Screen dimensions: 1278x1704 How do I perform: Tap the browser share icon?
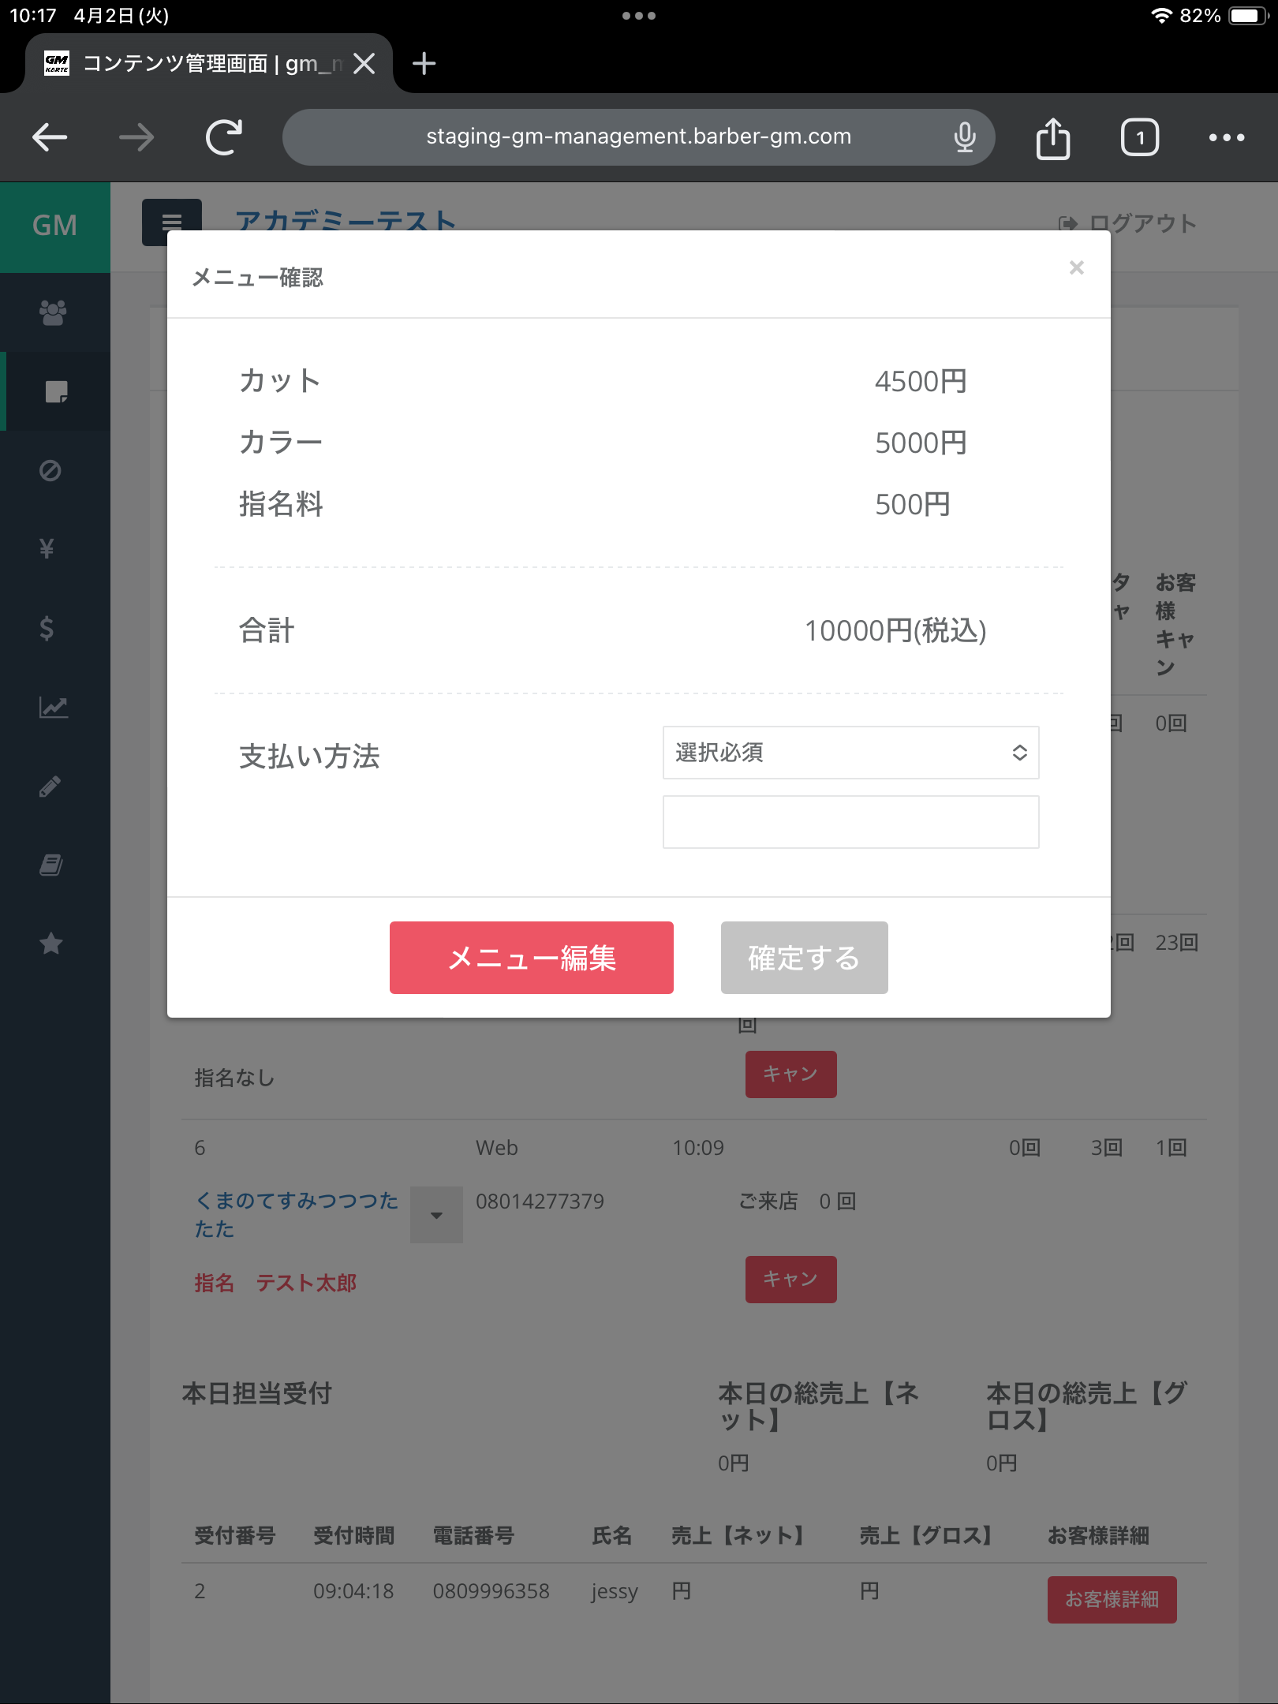[x=1053, y=138]
